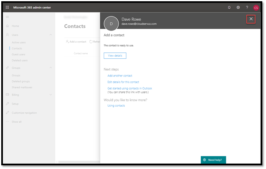Open Customize navigation
Screen dimensions: 266x169
pos(24,113)
